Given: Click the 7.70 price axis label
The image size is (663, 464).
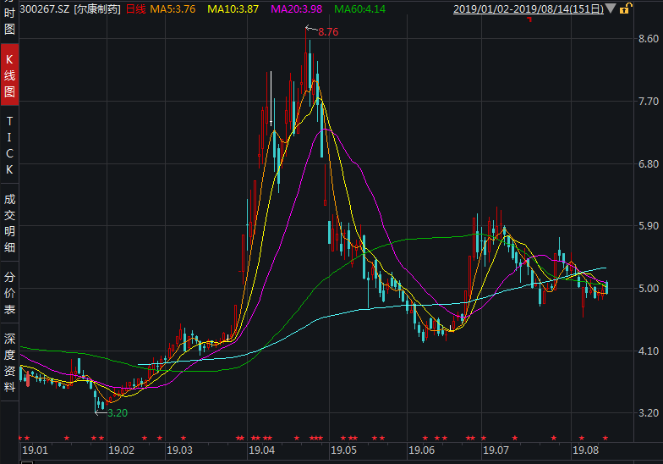Looking at the screenshot, I should coord(649,102).
